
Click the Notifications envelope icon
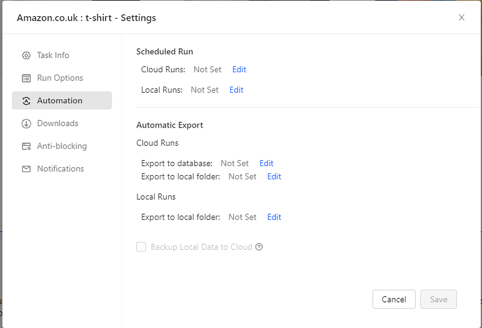click(27, 169)
